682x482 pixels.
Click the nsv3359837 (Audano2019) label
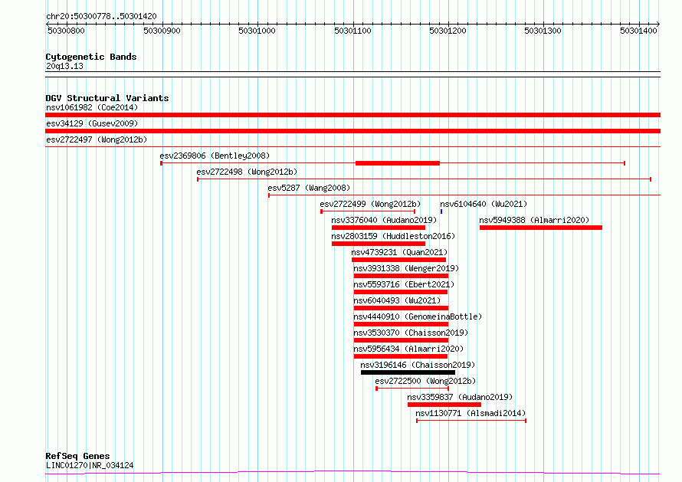460,397
